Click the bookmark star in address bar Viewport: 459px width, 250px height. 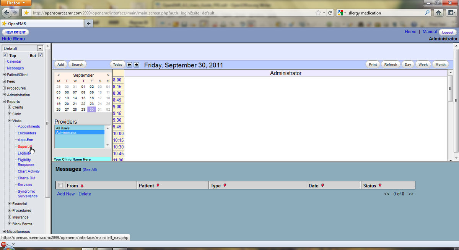[x=318, y=13]
